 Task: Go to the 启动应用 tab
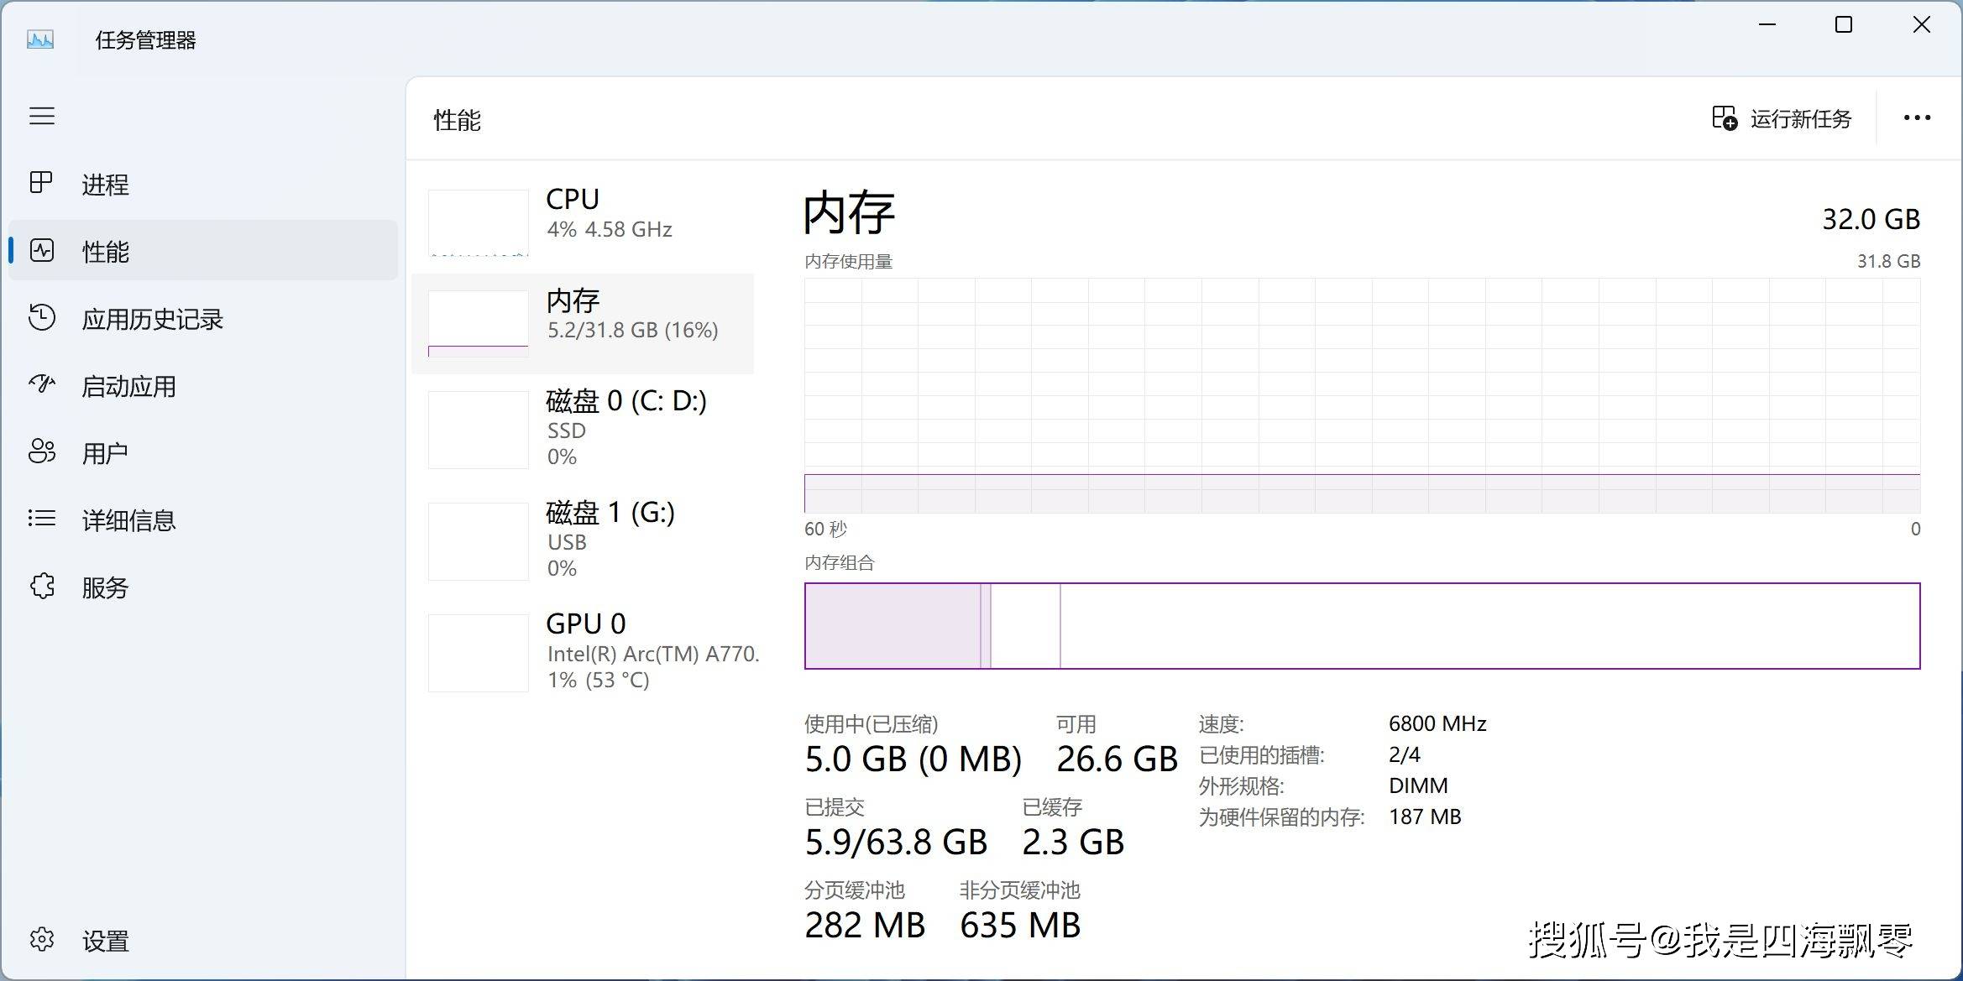pos(203,385)
